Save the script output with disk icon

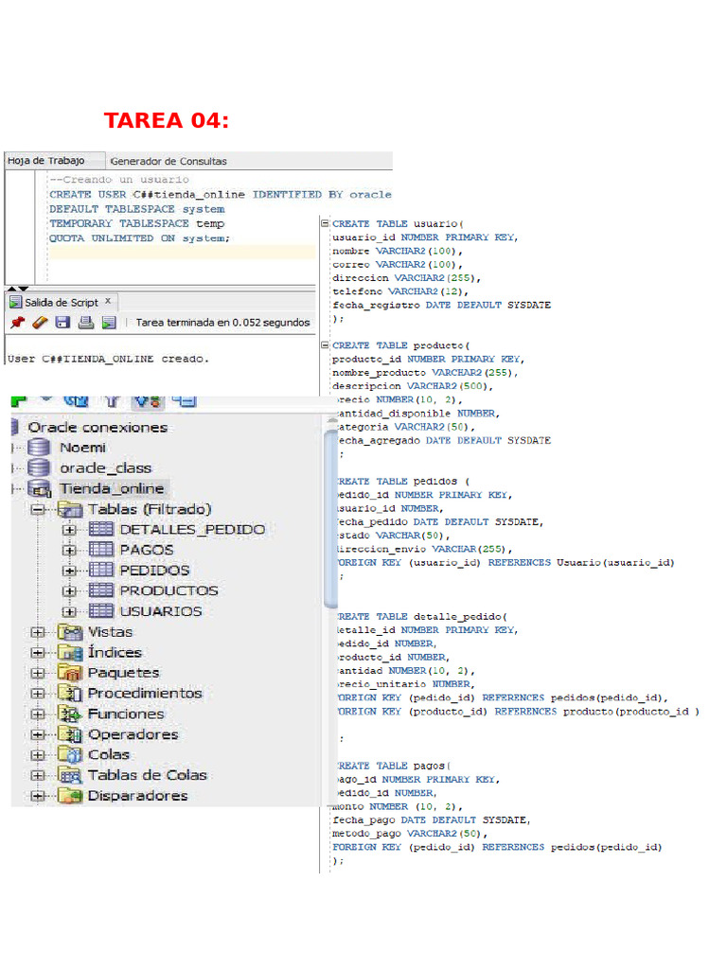[62, 322]
